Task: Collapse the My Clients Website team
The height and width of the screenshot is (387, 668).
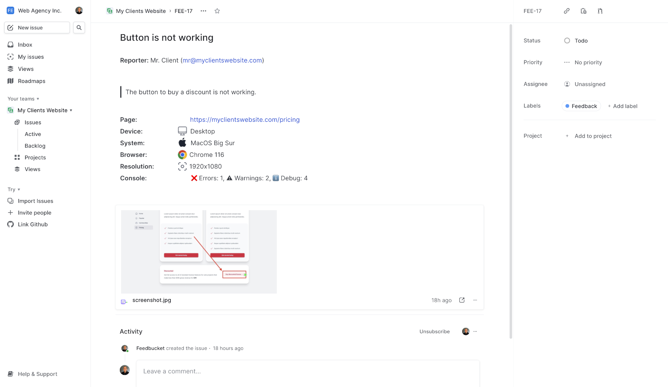Action: point(71,110)
